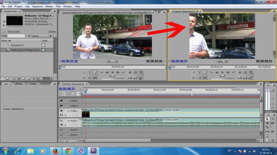Viewport: 277px width, 155px height.
Task: Click the Find field in Project panel
Action: point(16,35)
